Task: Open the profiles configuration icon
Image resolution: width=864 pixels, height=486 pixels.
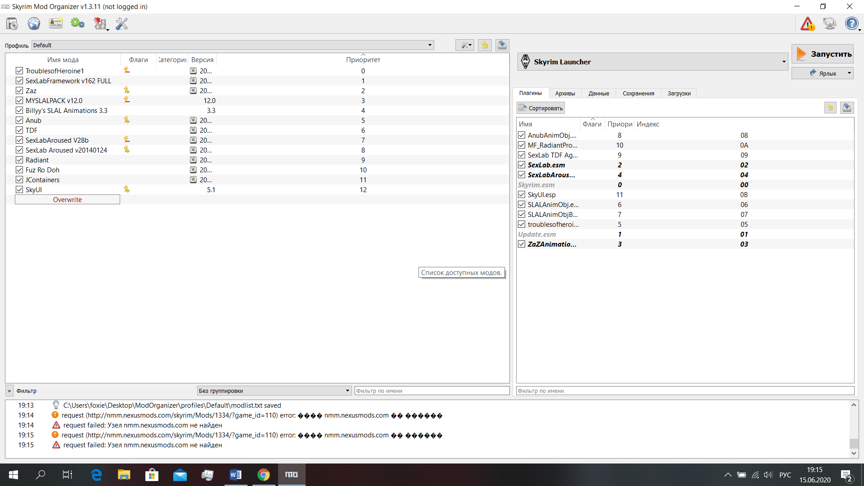Action: (56, 23)
